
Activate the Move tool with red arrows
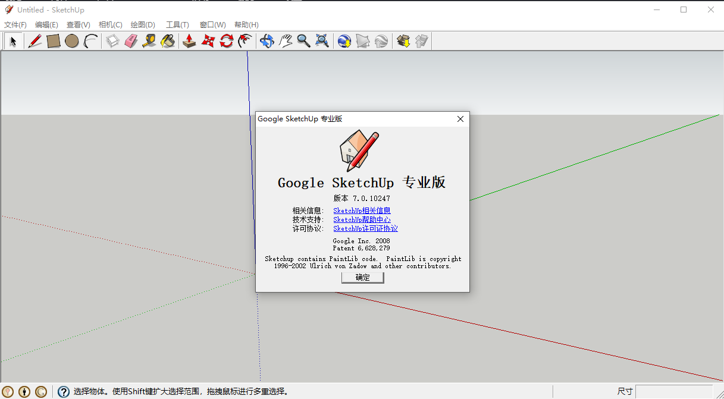click(208, 41)
